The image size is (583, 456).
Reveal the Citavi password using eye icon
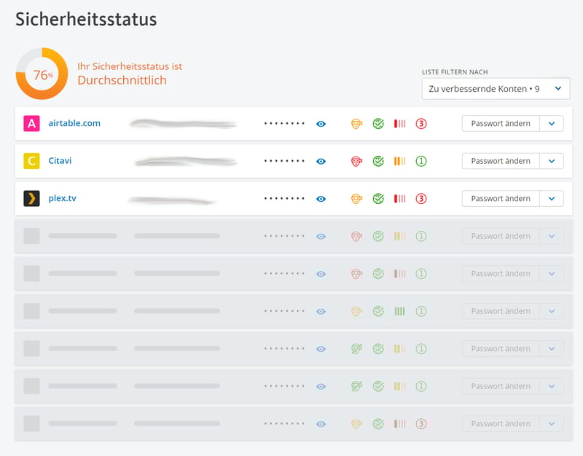pos(321,161)
